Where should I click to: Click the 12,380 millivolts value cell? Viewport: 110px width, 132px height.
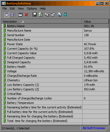pyautogui.click(x=96, y=71)
